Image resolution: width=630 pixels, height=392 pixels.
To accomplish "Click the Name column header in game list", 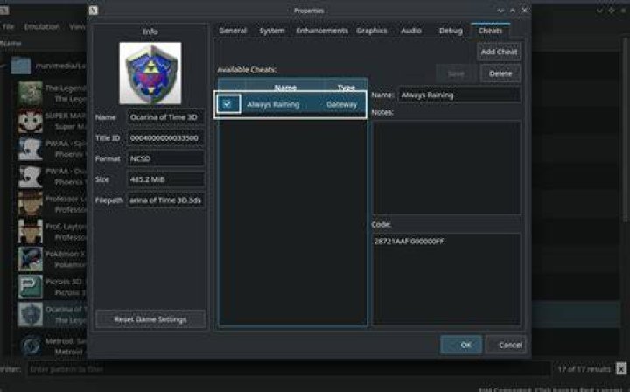I will [11, 44].
